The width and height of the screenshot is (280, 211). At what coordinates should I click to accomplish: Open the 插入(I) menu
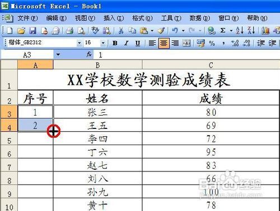114,18
